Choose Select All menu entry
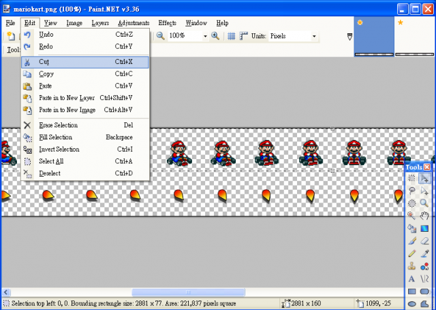Viewport: 436px width, 310px height. point(85,161)
